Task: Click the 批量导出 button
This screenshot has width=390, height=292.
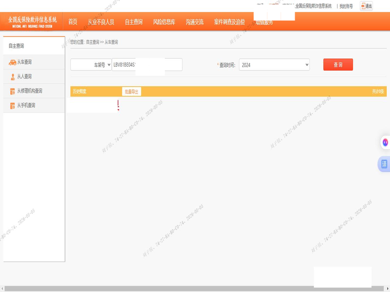Action: 131,91
